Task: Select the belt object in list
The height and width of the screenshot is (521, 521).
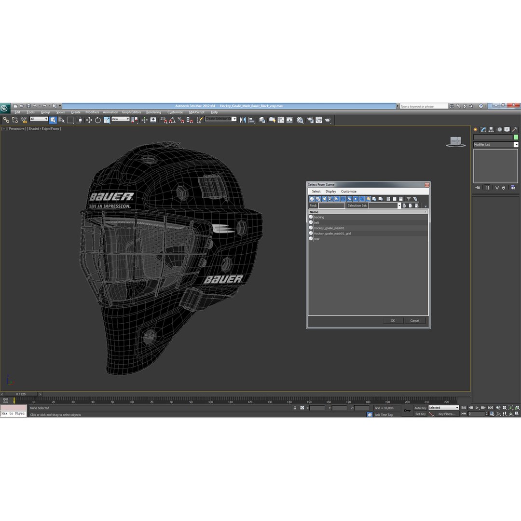Action: (368, 222)
